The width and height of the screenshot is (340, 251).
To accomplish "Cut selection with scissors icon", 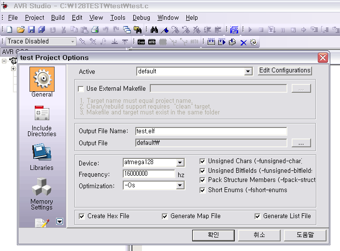I will (x=64, y=29).
